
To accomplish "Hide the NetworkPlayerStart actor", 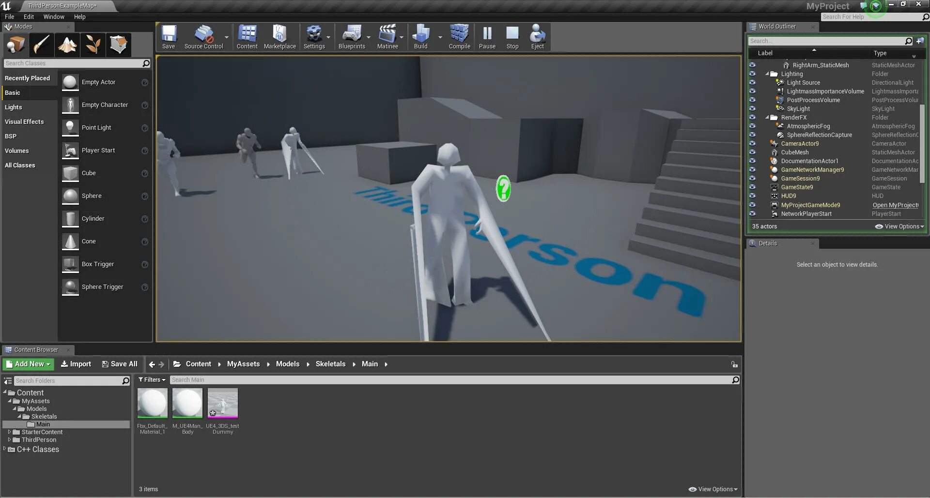I will [x=752, y=214].
